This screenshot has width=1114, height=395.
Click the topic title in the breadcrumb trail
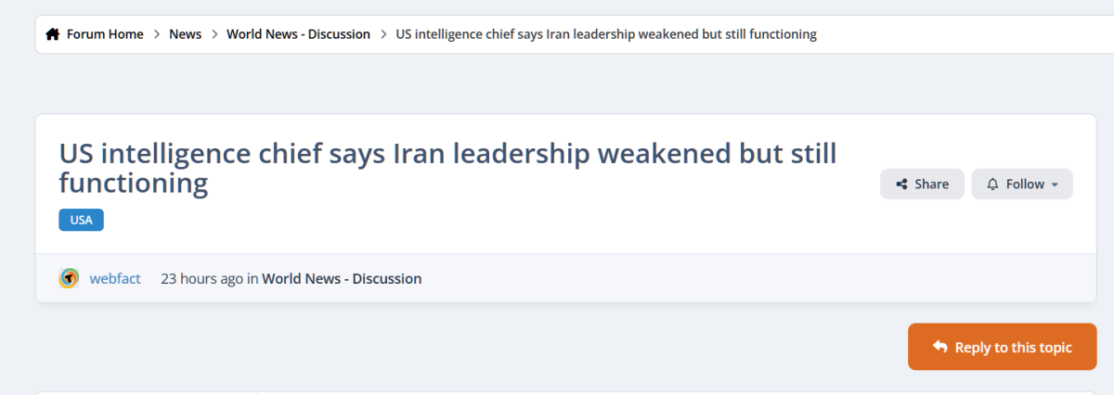tap(606, 34)
